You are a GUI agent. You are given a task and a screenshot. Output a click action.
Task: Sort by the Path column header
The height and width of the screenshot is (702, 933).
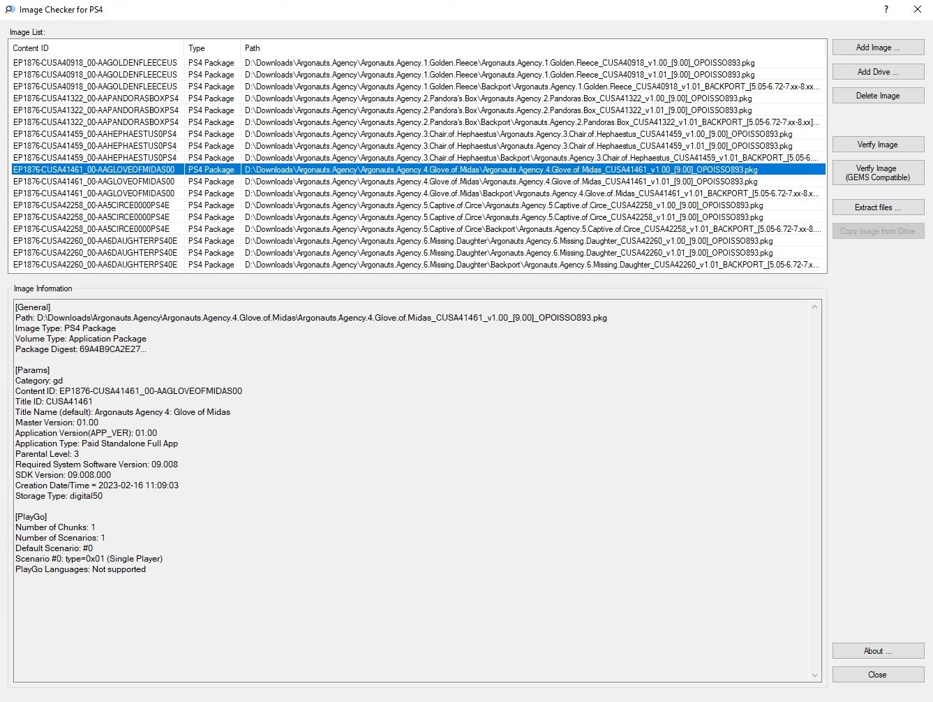(530, 48)
